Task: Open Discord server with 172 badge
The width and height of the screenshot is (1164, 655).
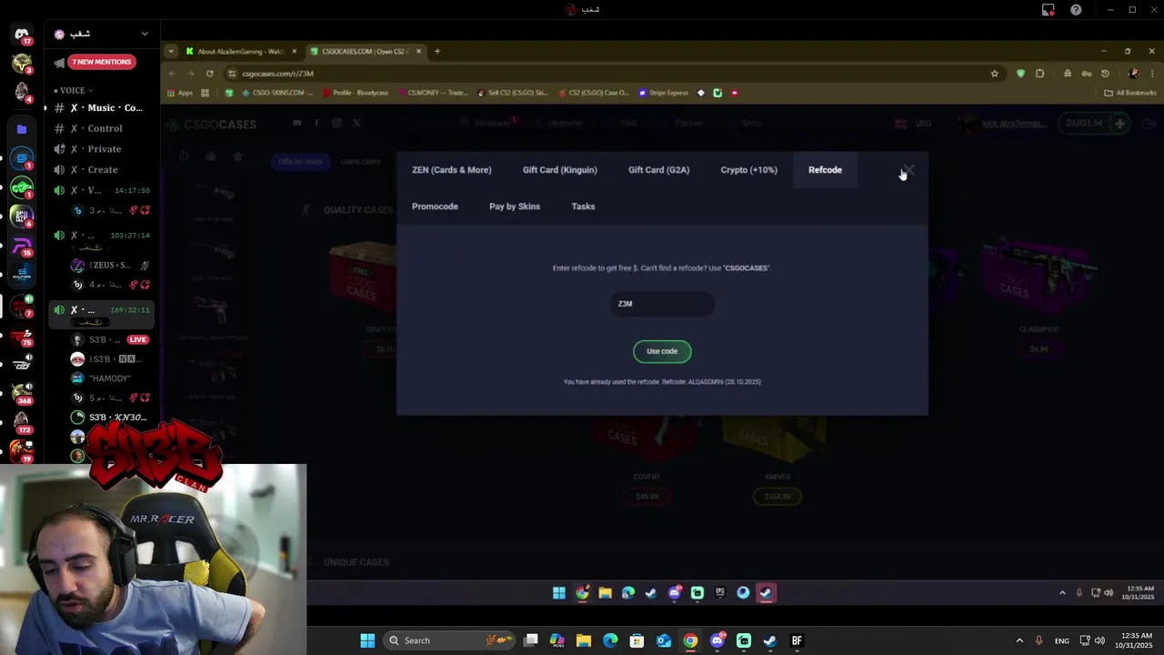Action: pyautogui.click(x=22, y=420)
